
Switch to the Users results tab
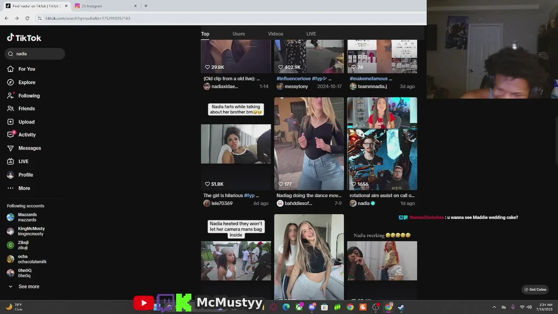238,34
